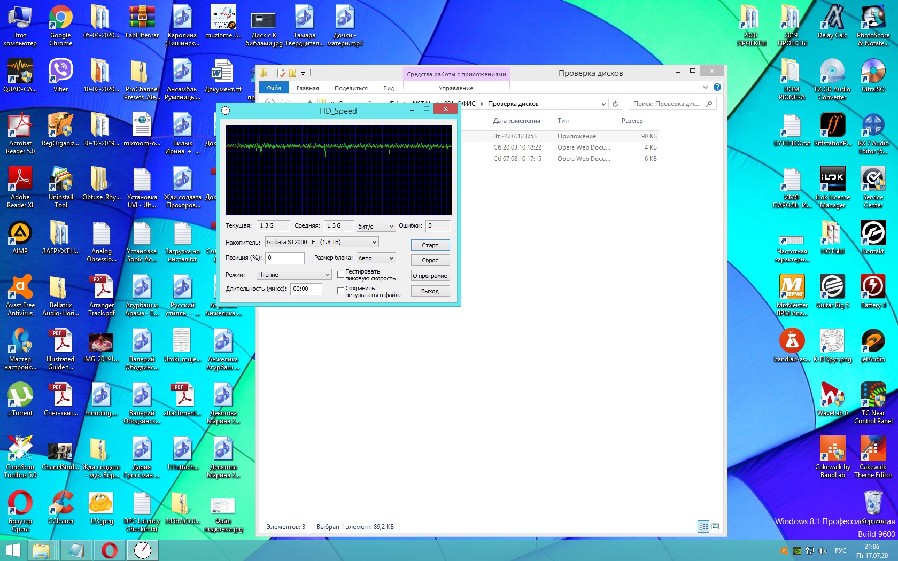Click the Opera taskbar button

(110, 550)
